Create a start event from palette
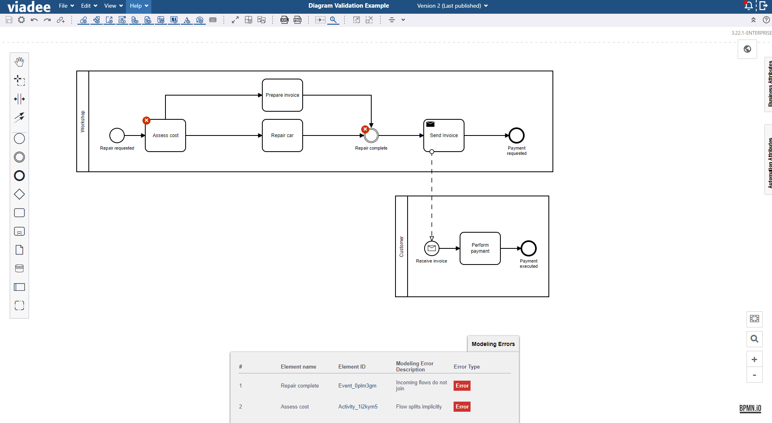This screenshot has height=423, width=772. (x=19, y=139)
